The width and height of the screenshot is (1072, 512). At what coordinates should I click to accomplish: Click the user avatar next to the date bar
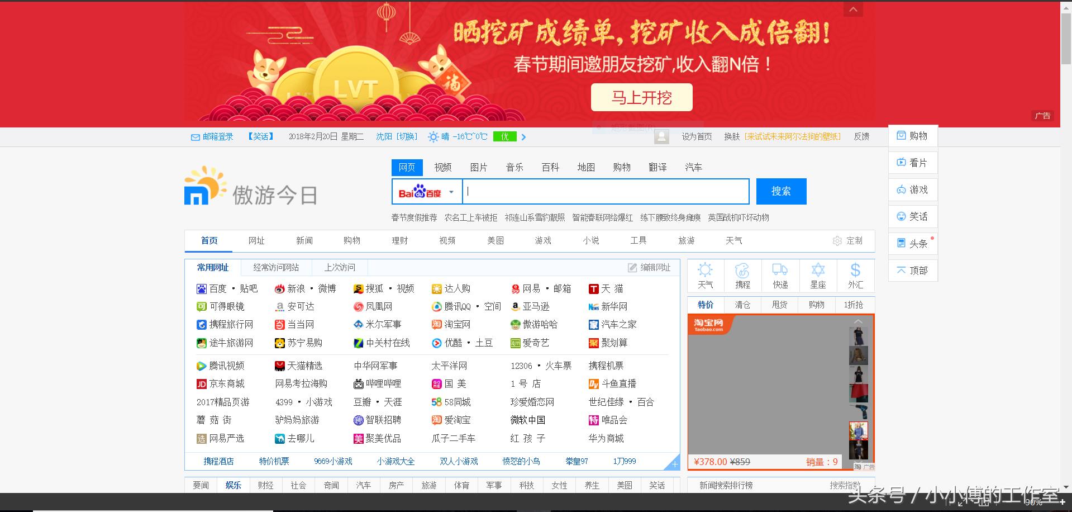661,136
